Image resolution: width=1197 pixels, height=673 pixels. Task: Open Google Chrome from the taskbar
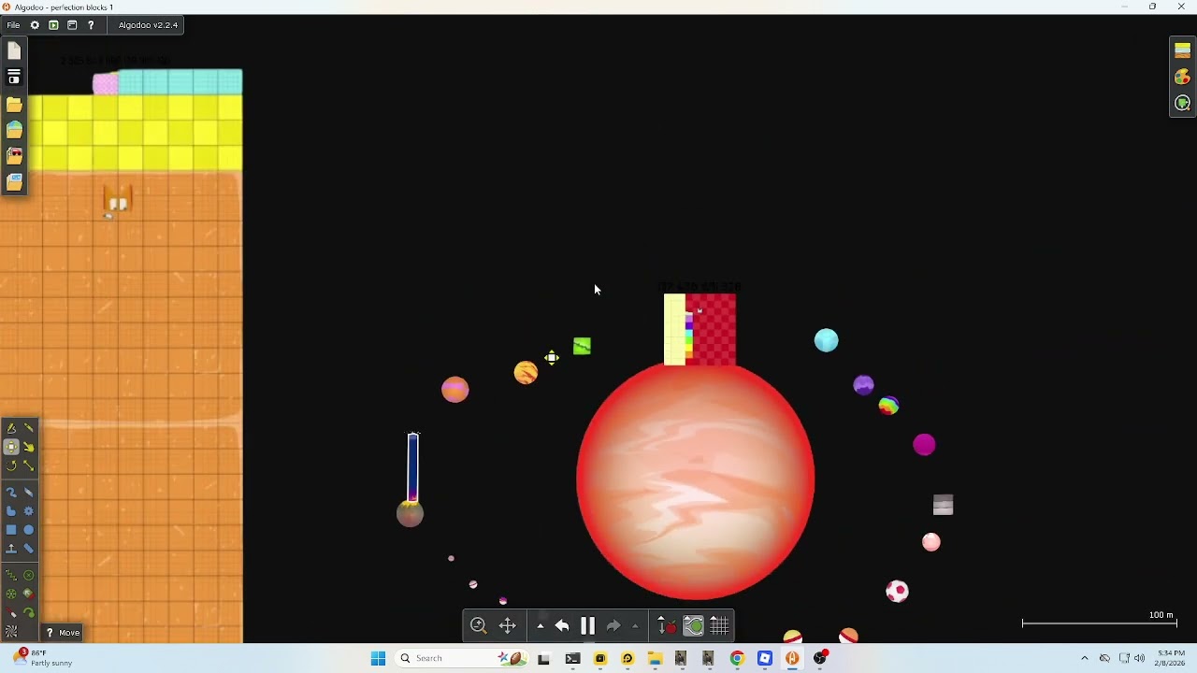(737, 658)
